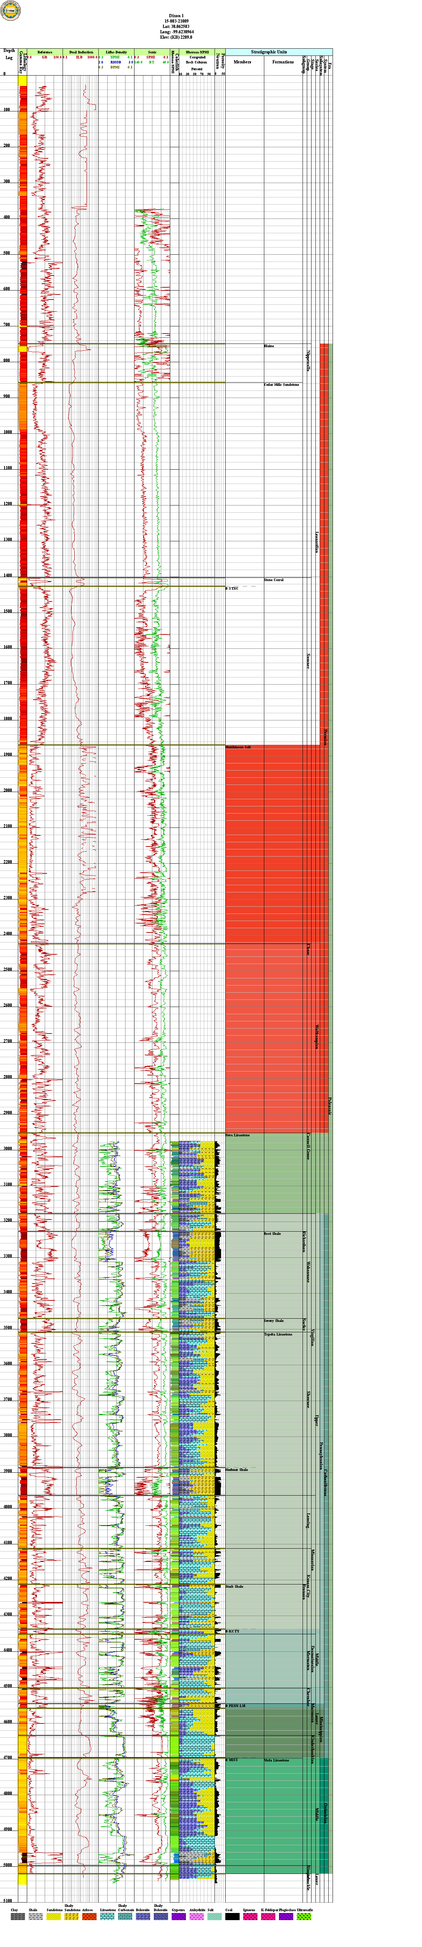Click the 500 depth marker
422x1947 pixels.
coord(8,253)
